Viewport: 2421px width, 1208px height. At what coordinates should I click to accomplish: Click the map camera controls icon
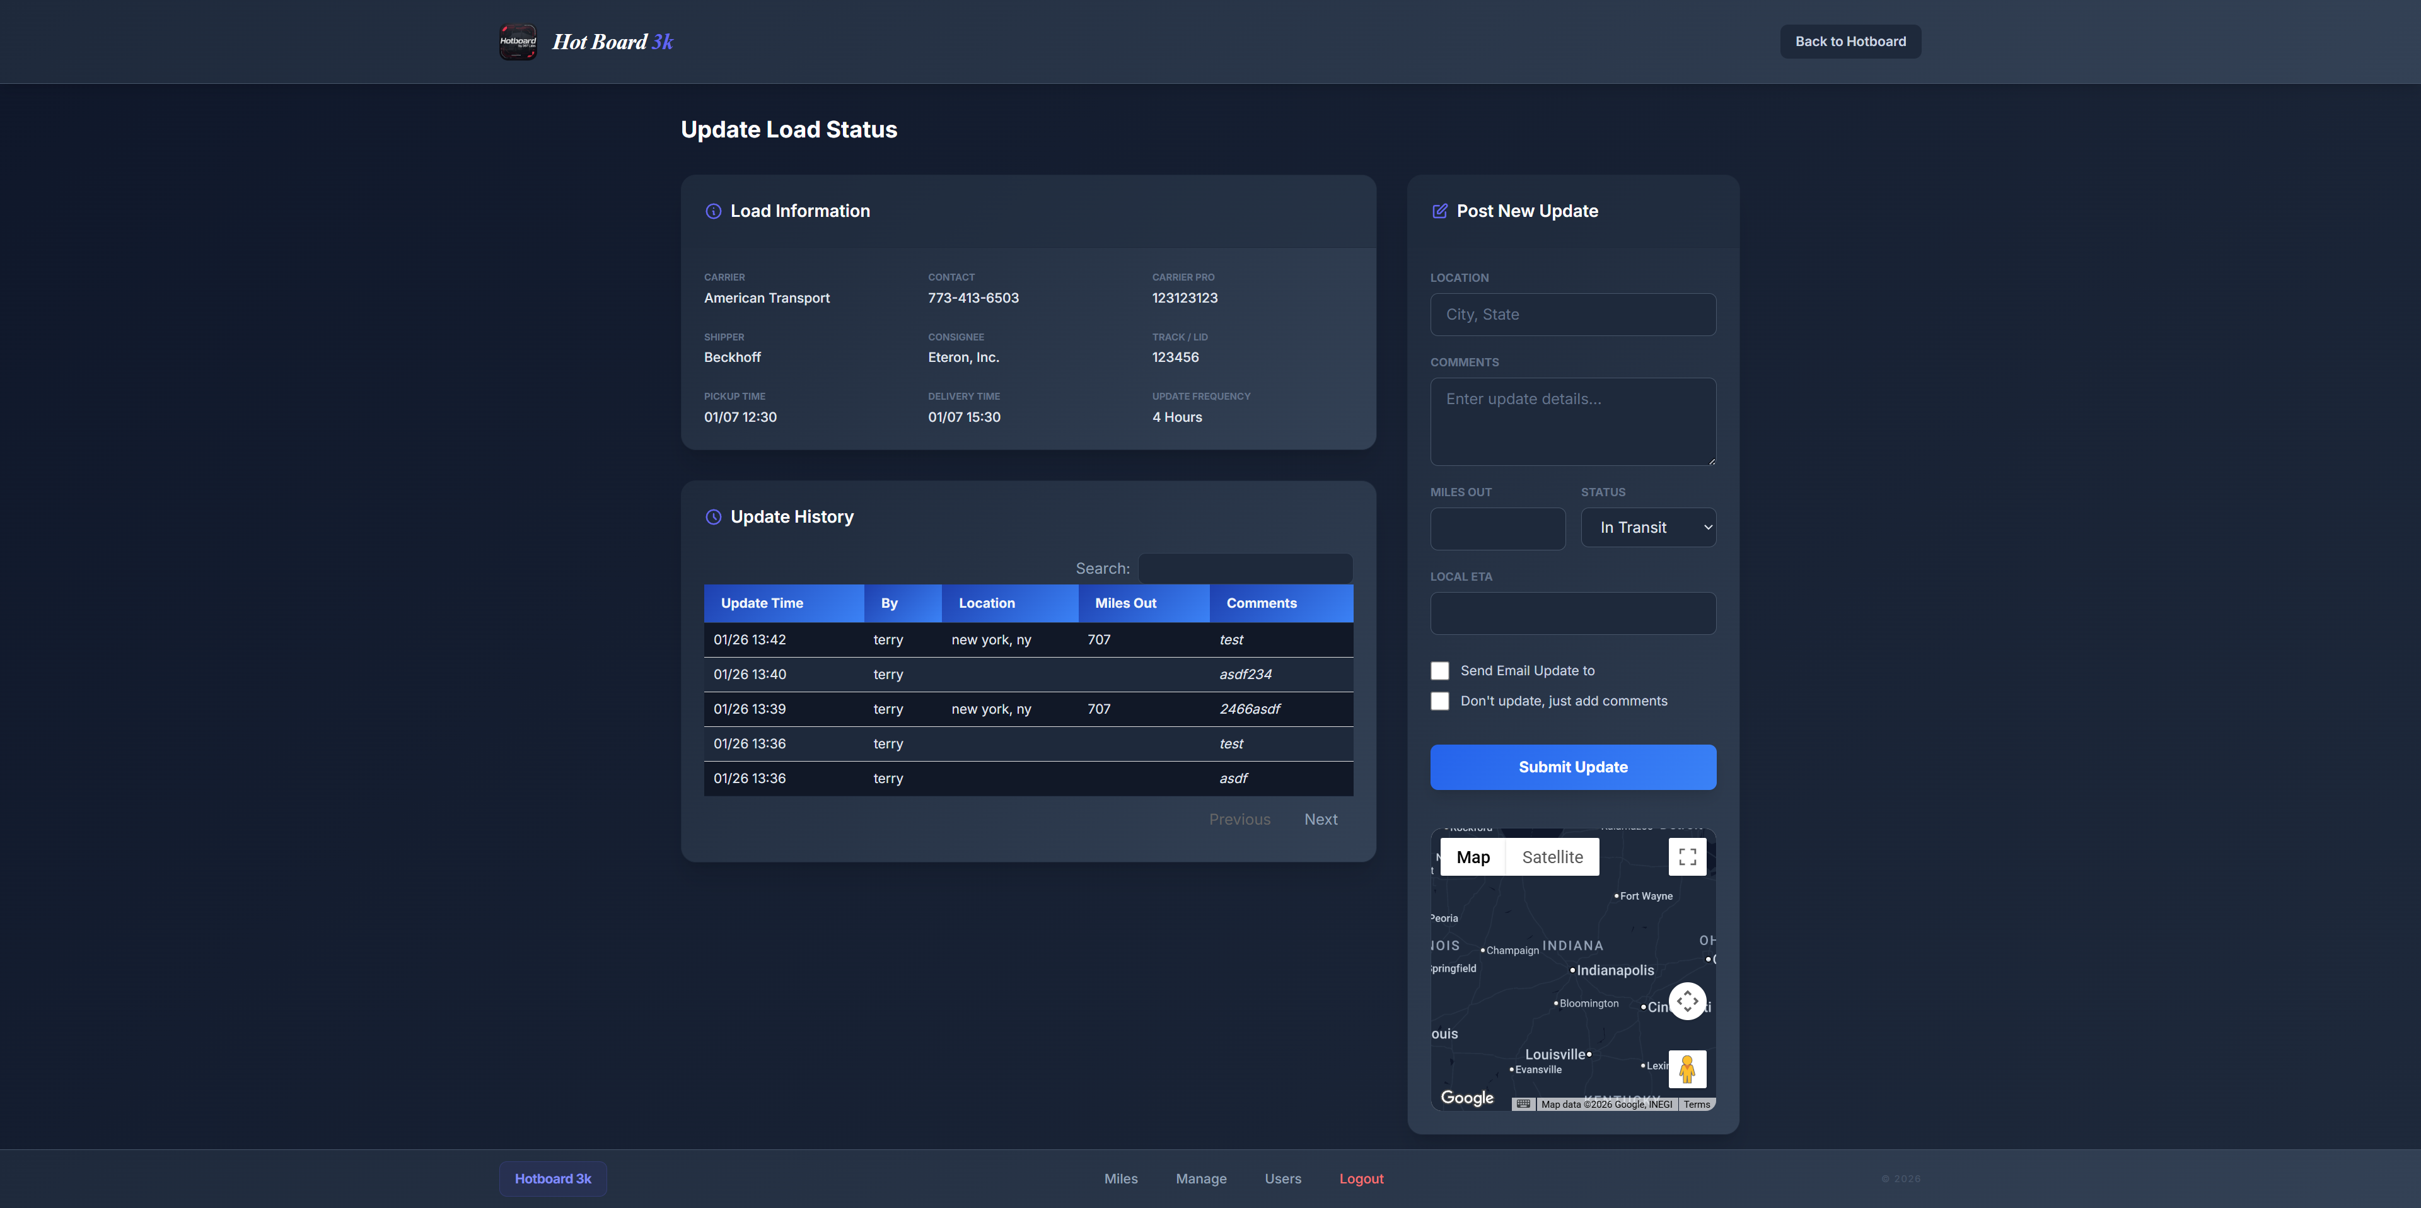pyautogui.click(x=1687, y=1001)
